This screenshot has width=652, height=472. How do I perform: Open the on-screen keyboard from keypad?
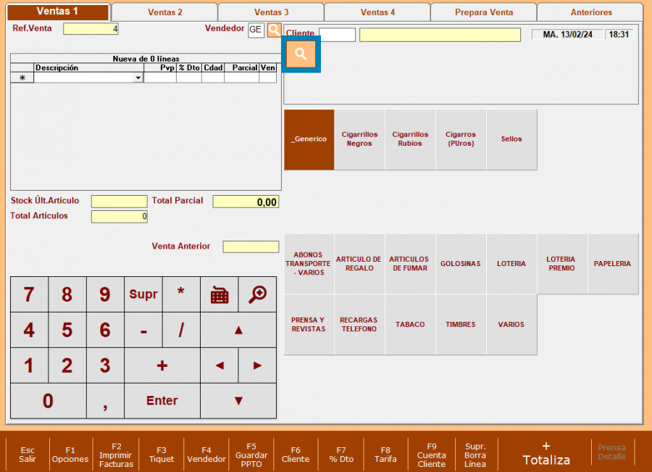click(219, 294)
